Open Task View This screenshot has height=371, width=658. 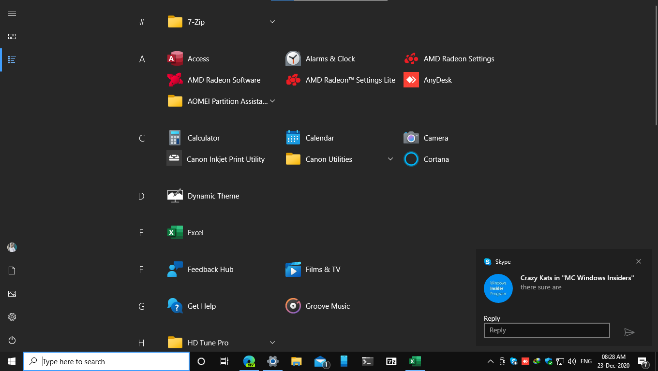(224, 361)
